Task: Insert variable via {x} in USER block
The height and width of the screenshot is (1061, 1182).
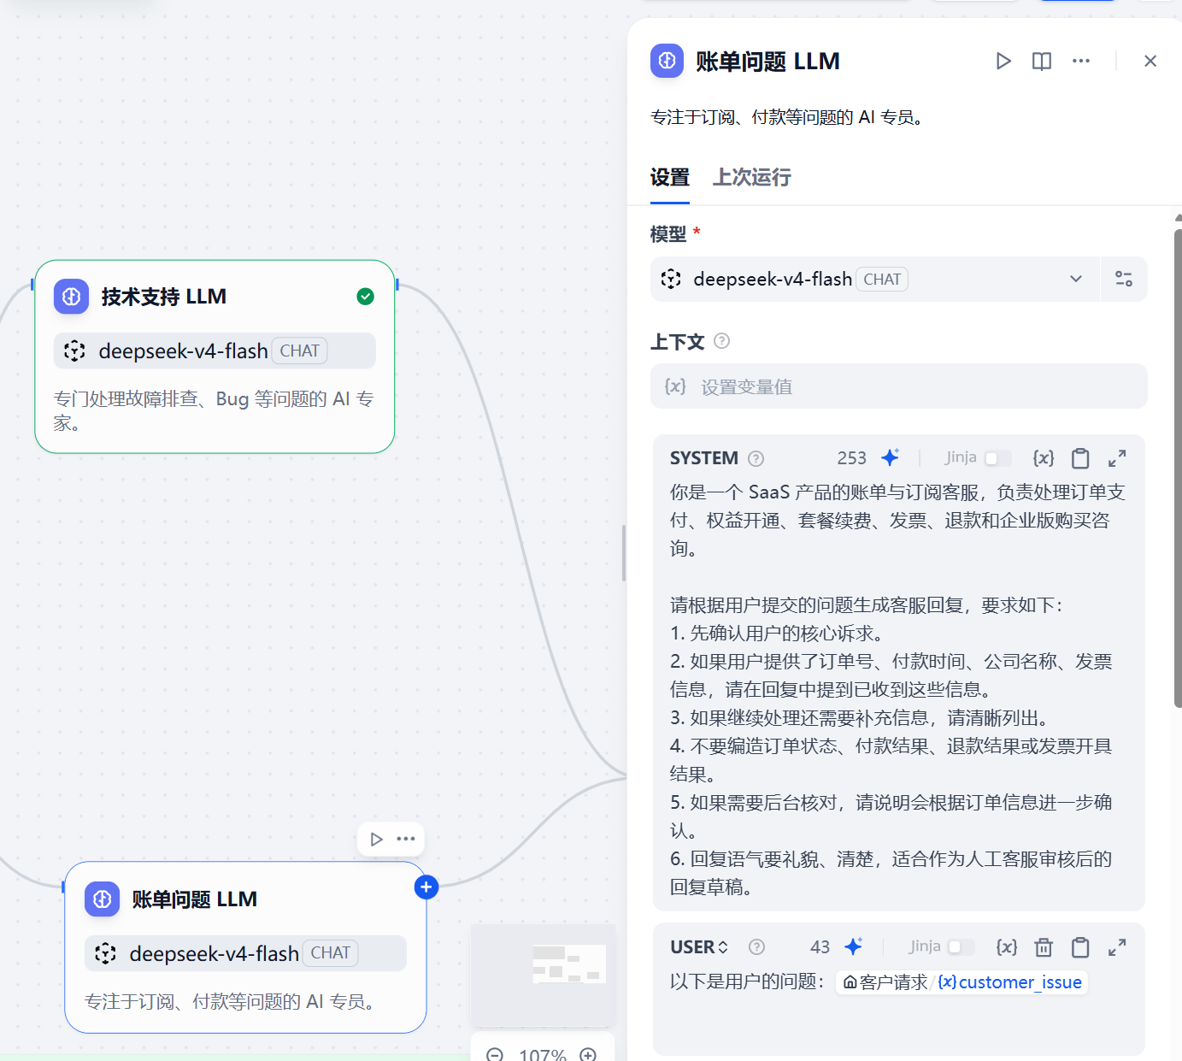Action: pos(1007,946)
